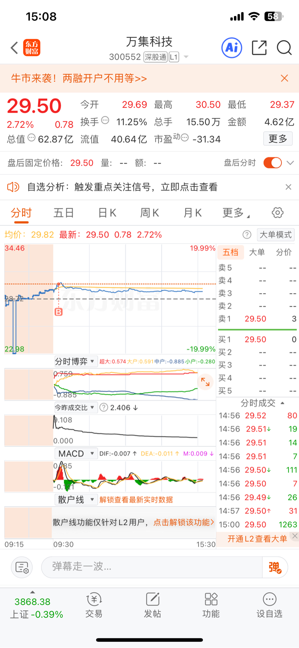
Task: Tap the L1 level badge
Action: (174, 57)
